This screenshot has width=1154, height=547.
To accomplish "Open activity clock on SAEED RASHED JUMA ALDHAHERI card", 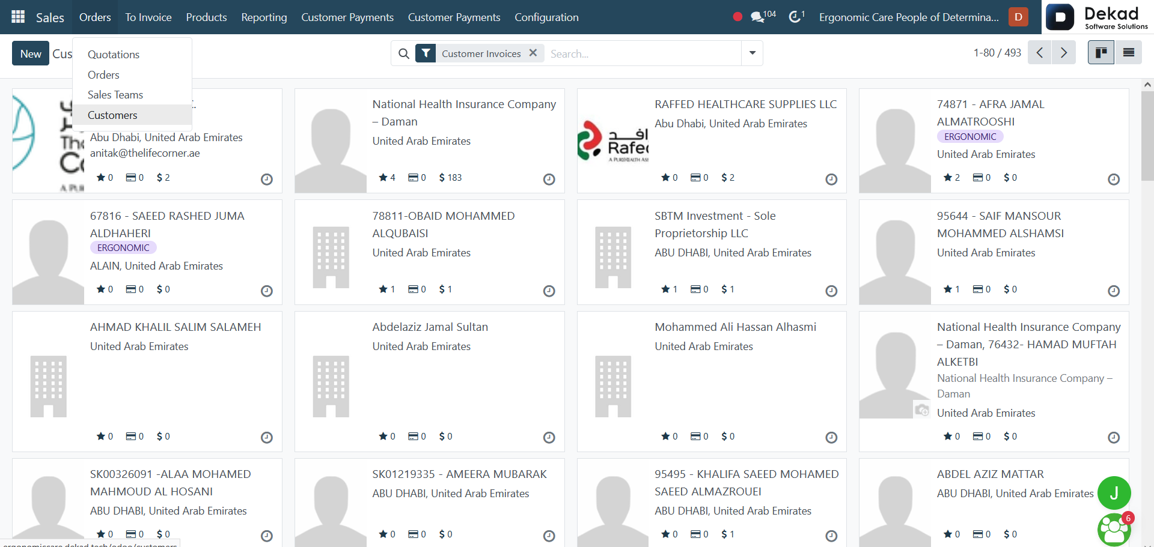I will [x=267, y=291].
